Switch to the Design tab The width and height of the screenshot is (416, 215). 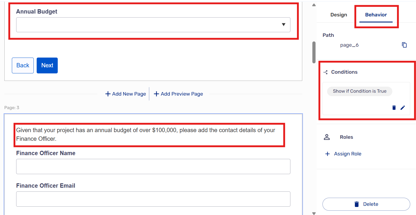339,15
